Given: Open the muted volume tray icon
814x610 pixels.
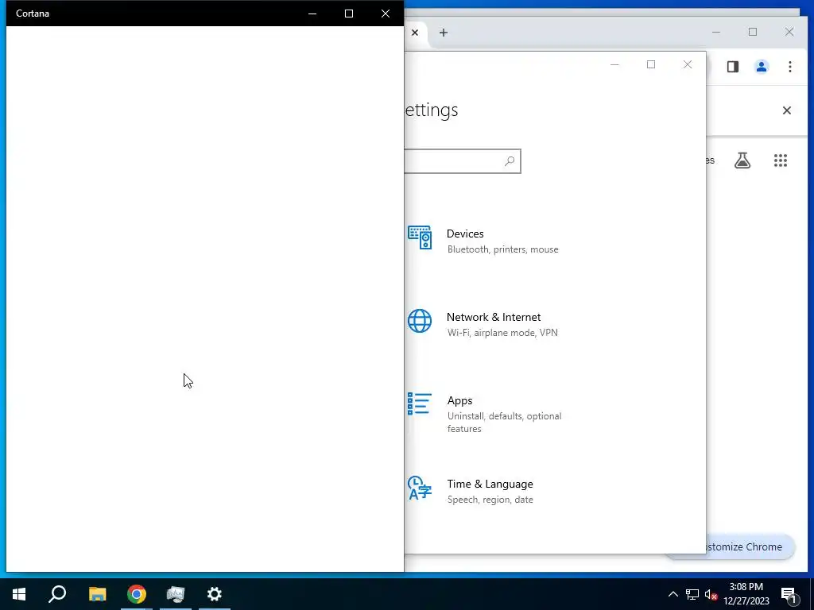Looking at the screenshot, I should tap(711, 594).
